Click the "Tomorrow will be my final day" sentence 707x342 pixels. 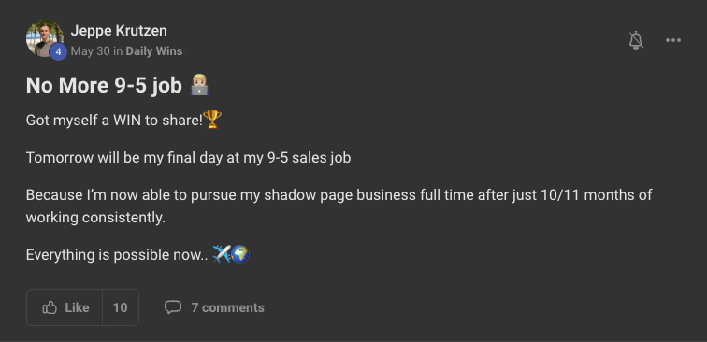point(188,158)
